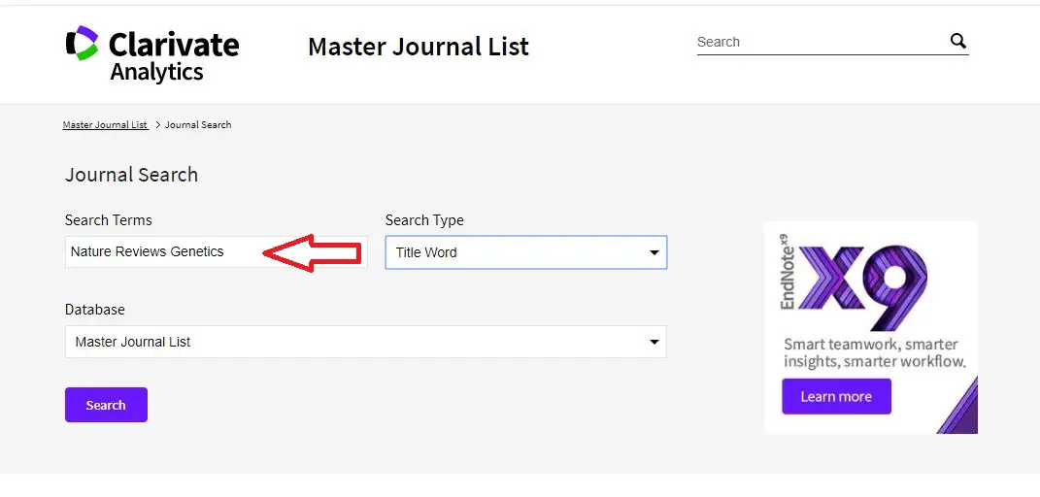Open the Database dropdown
This screenshot has width=1040, height=497.
tap(365, 342)
